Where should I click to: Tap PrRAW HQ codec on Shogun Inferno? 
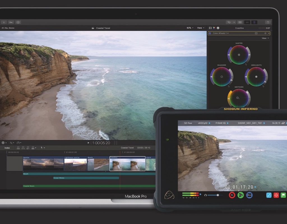222,123
